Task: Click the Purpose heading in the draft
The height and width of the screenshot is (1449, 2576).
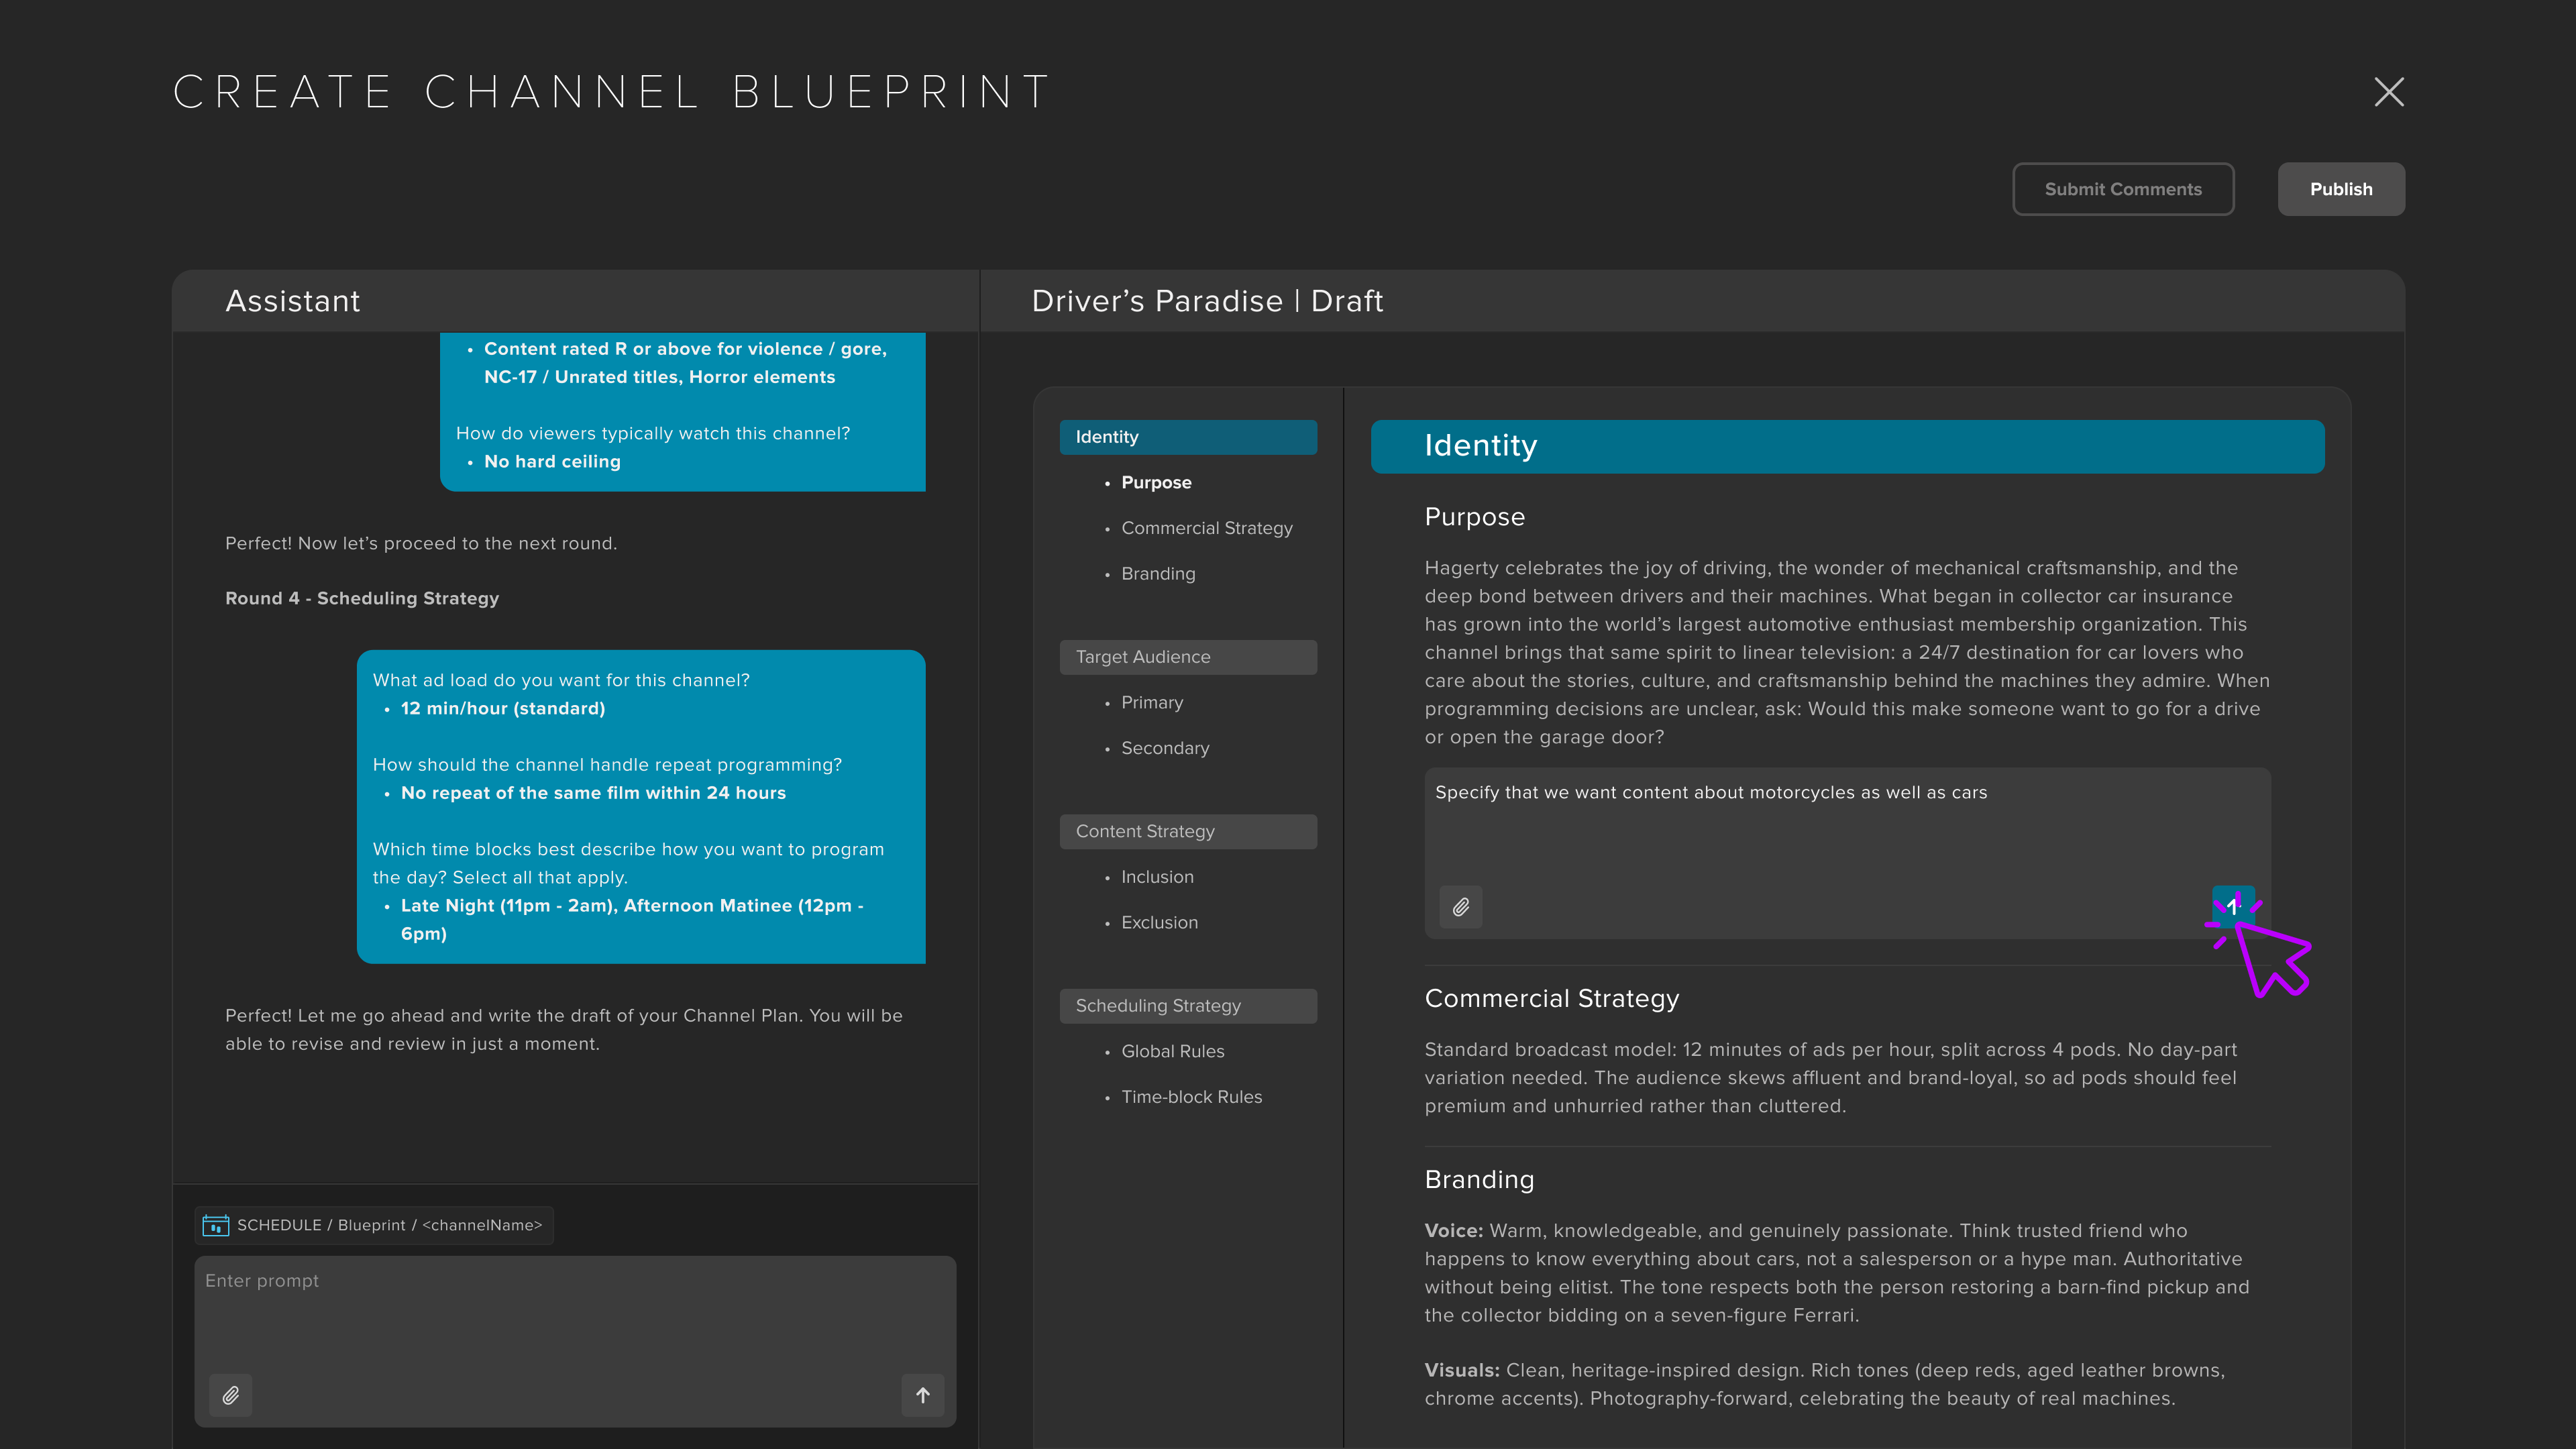Action: pyautogui.click(x=1474, y=517)
